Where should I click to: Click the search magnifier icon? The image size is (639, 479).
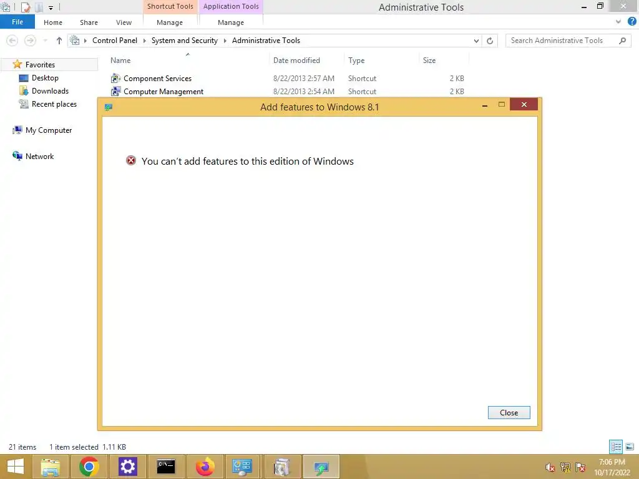point(622,41)
